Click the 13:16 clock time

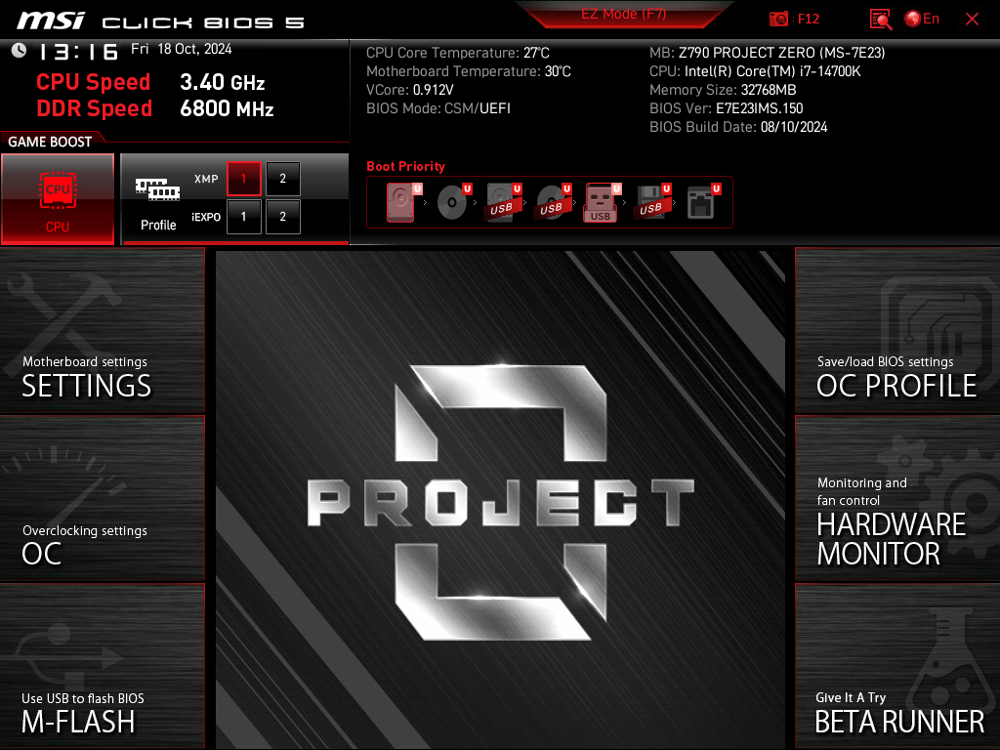coord(78,52)
